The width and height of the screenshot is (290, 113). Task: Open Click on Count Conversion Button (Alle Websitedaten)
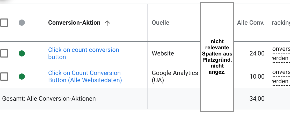[x=85, y=77]
